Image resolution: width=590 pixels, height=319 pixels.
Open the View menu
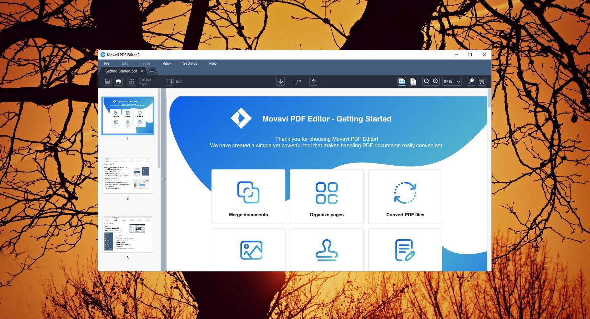pyautogui.click(x=167, y=63)
